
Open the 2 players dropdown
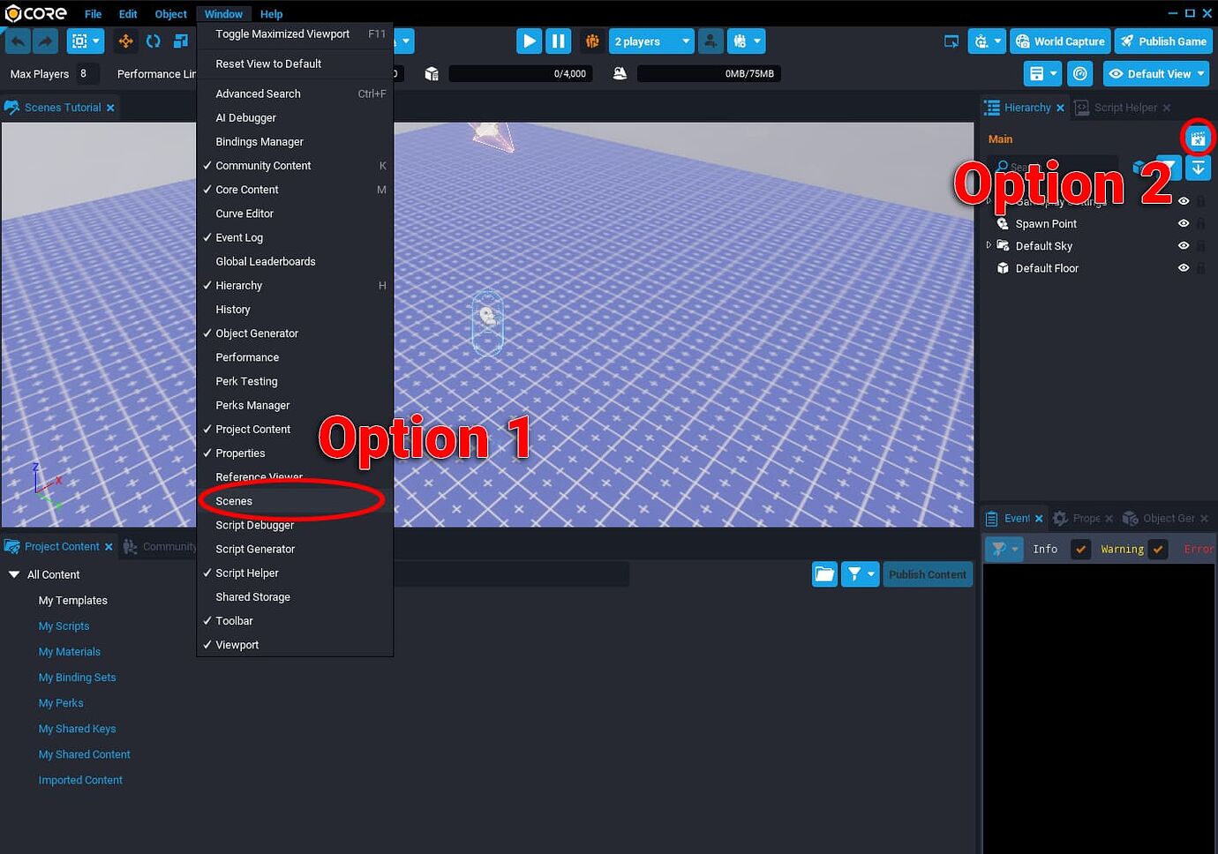tap(650, 41)
